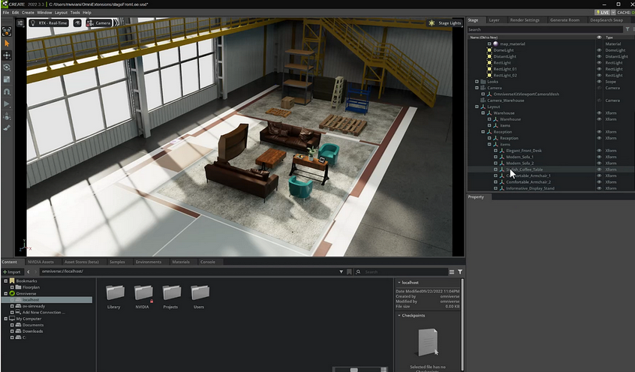Activate the Rotate tool in left toolbar
635x372 pixels.
coord(7,67)
